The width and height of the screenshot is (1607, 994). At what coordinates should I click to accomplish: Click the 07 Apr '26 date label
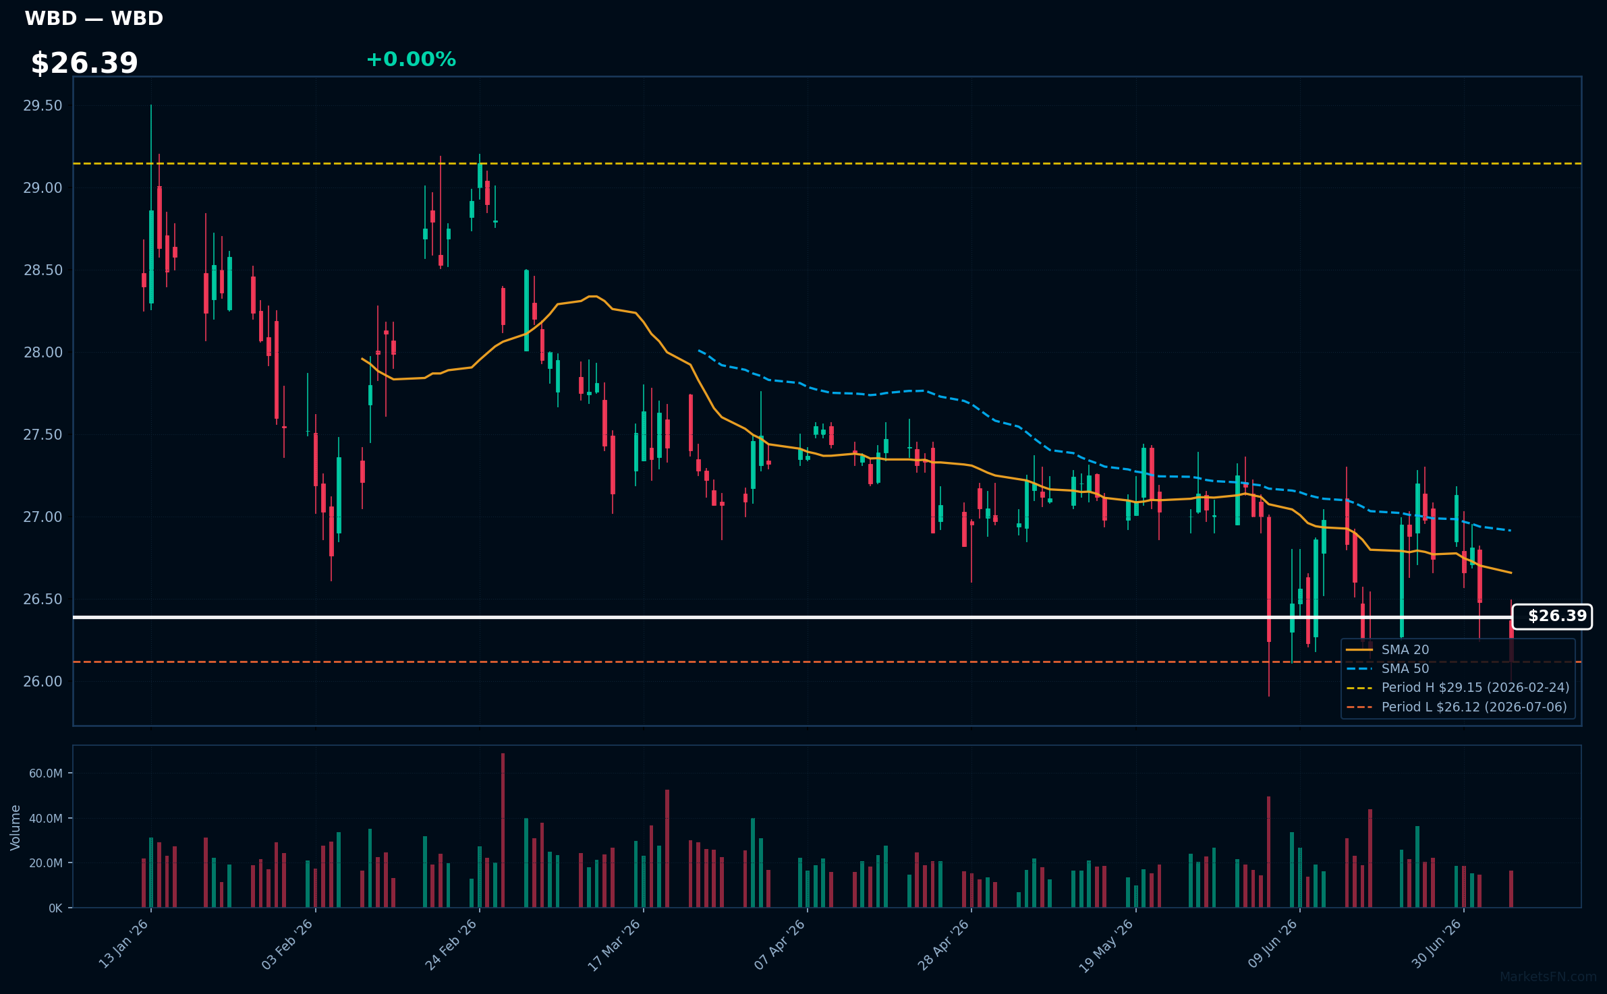point(781,944)
